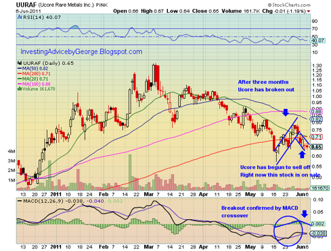Click the May label on the MACD panel date axis
The image size is (331, 251).
pos(250,247)
